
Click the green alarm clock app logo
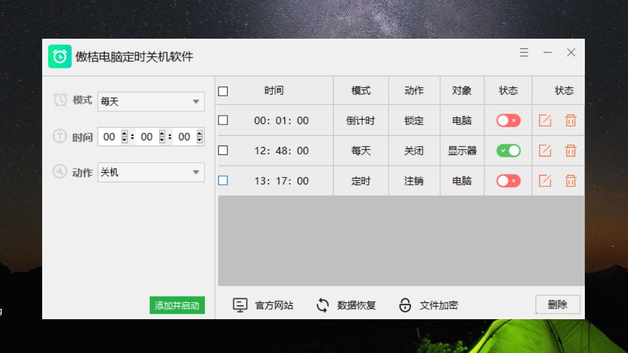60,57
